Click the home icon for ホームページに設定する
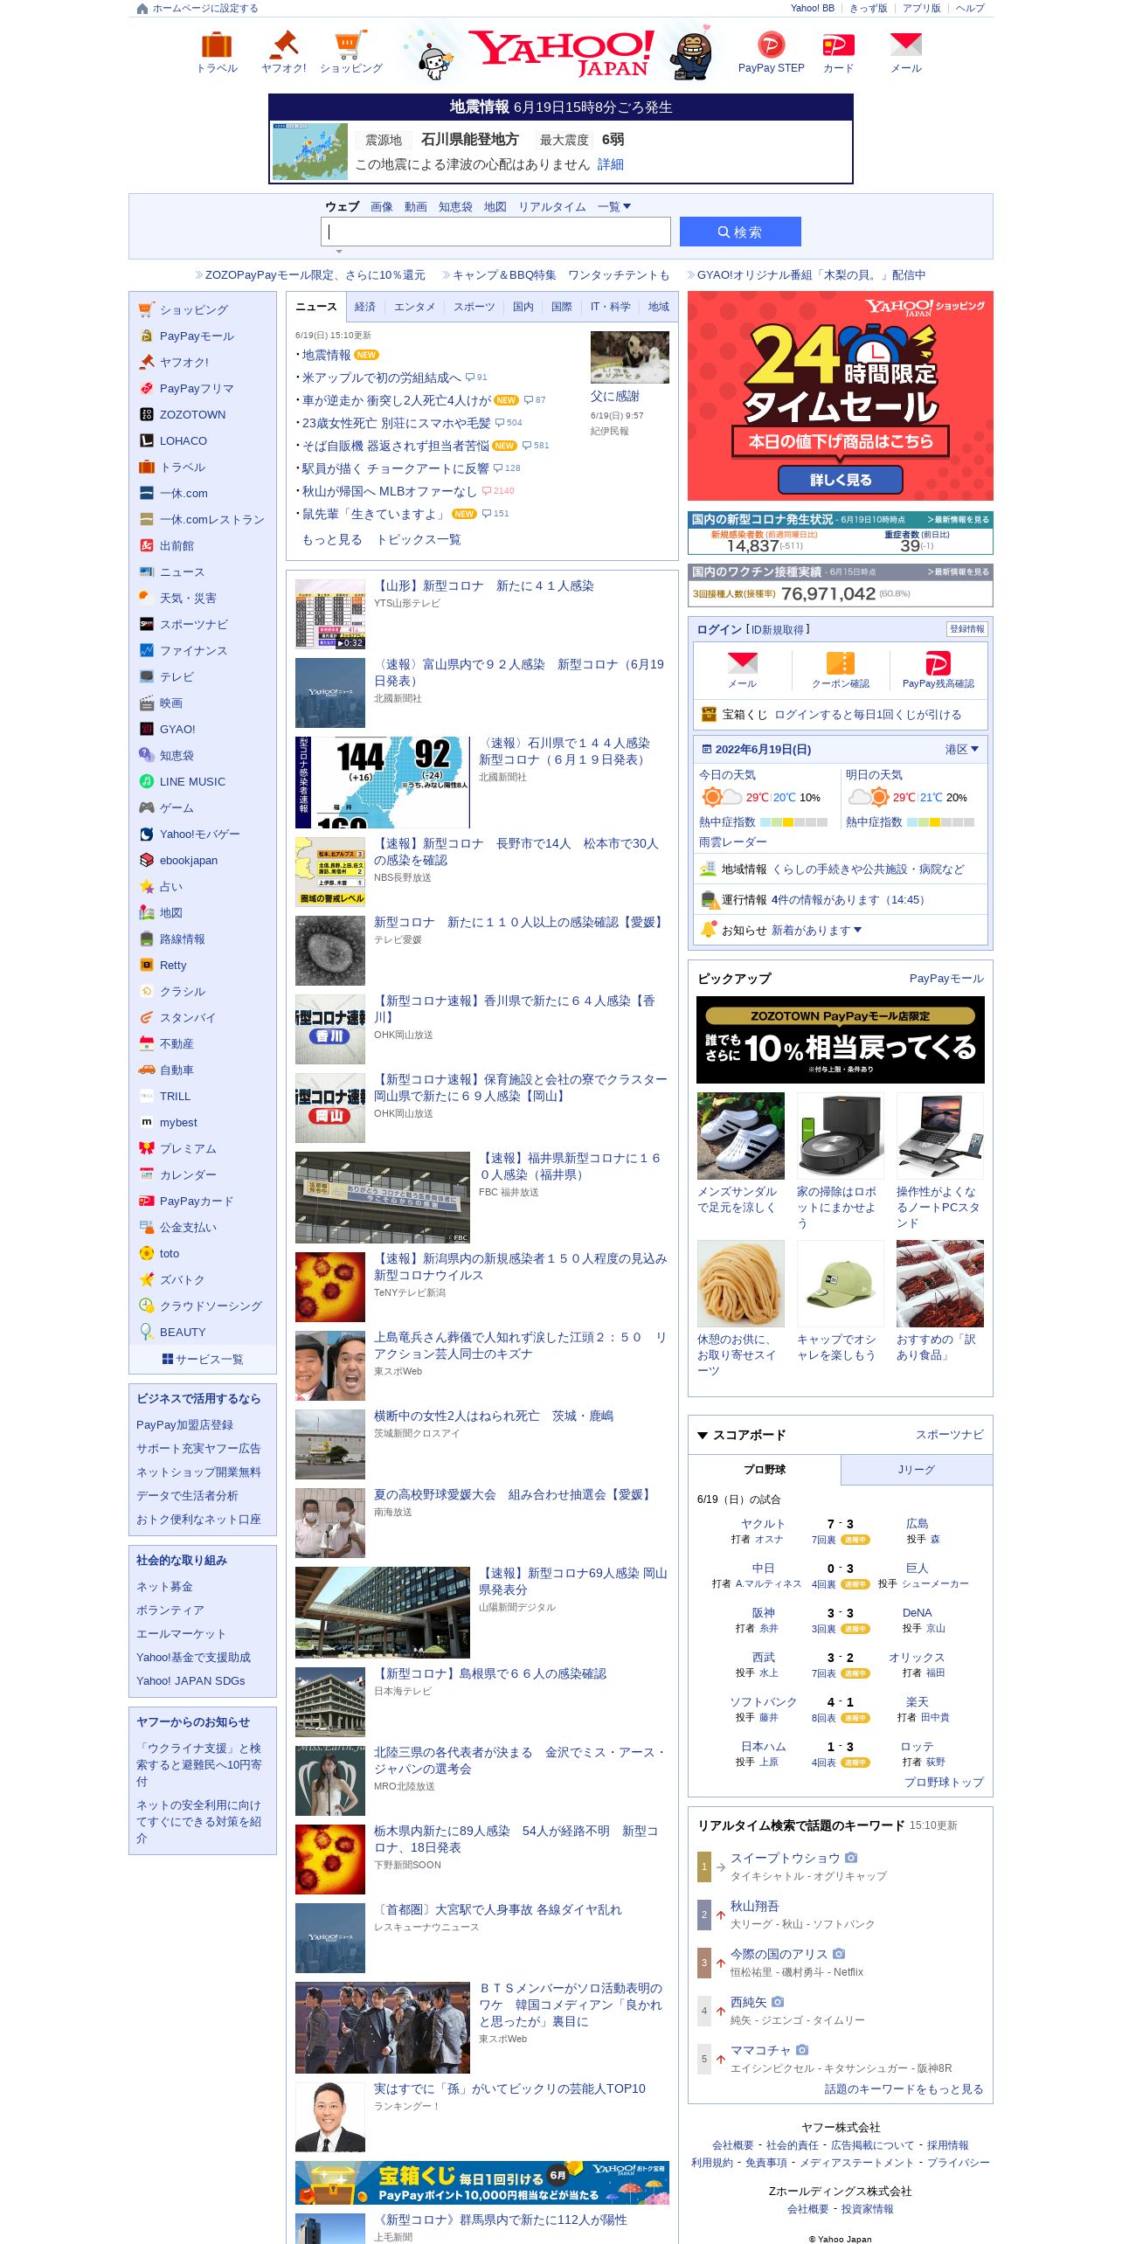 tap(142, 9)
